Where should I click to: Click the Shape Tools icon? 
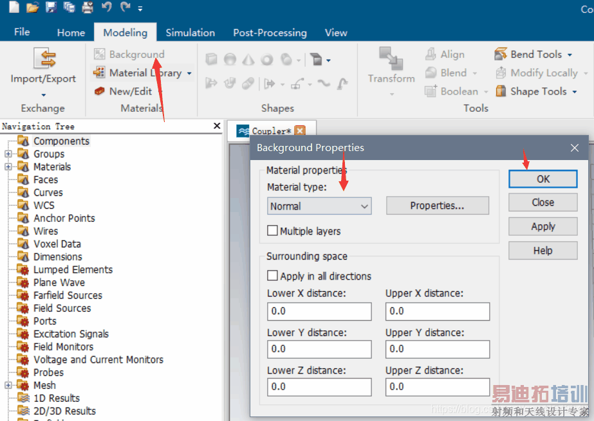point(501,91)
